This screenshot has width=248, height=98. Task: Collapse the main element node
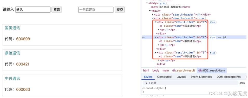[x=150, y=11]
